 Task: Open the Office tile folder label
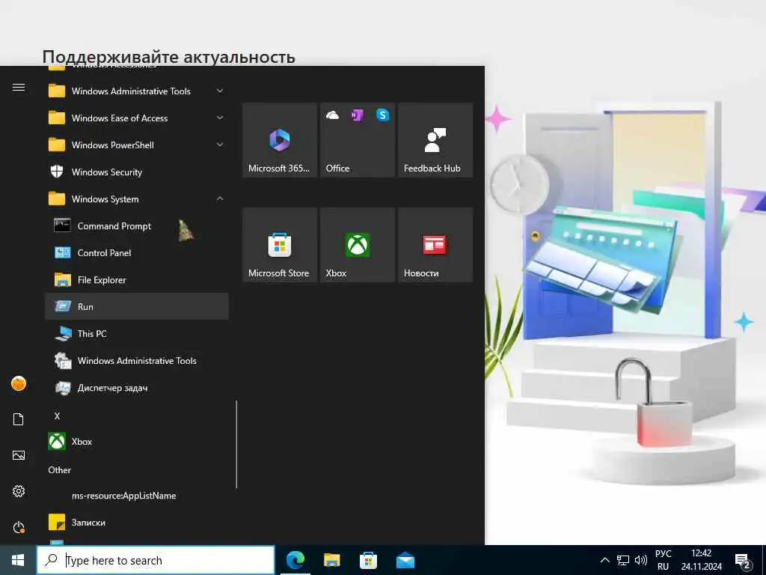pos(337,168)
